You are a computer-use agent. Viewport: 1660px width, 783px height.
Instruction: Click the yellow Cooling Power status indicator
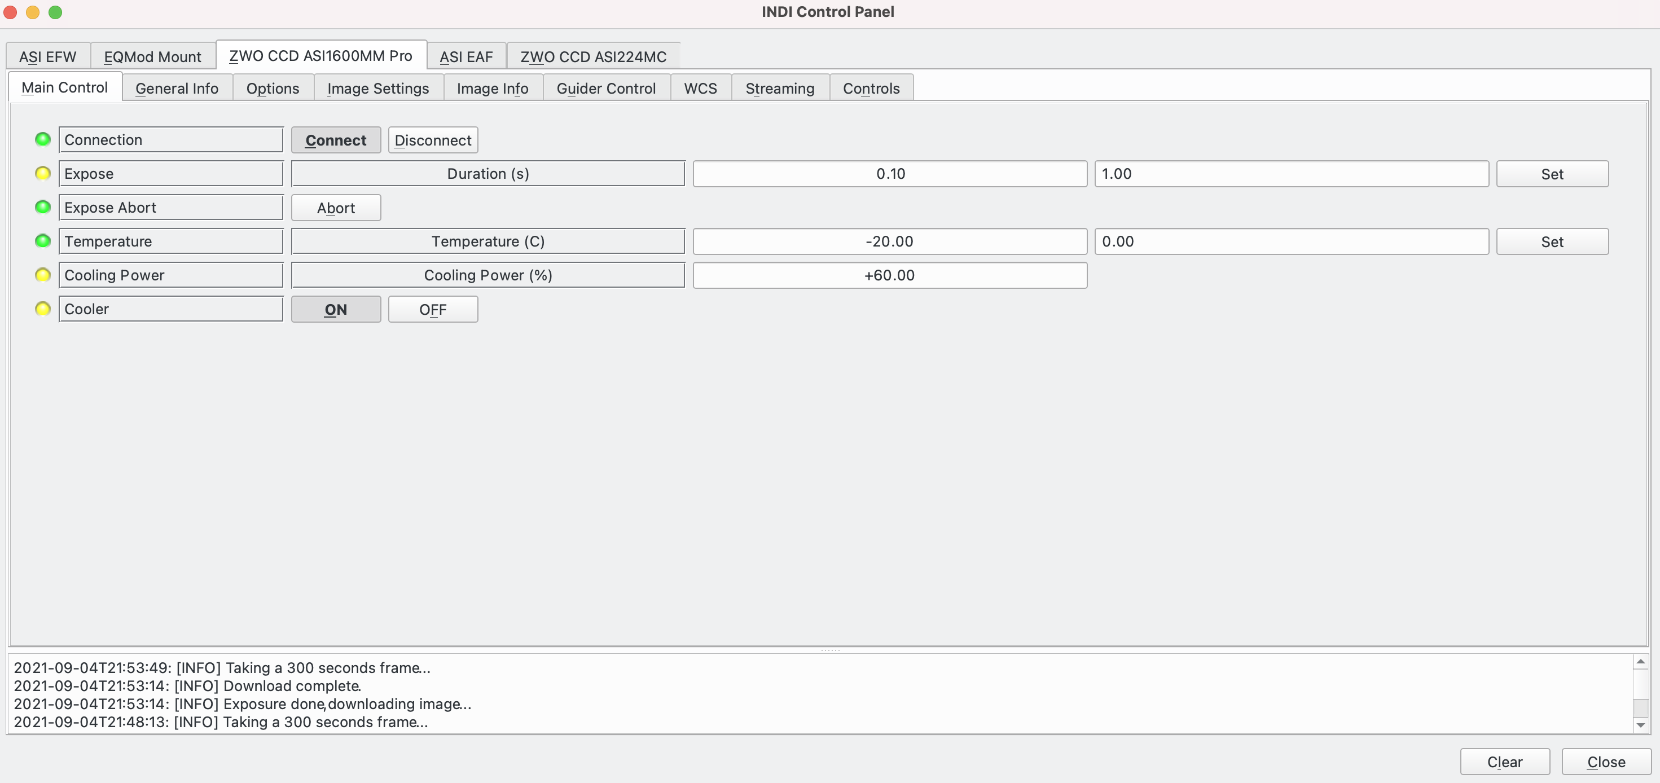[42, 274]
